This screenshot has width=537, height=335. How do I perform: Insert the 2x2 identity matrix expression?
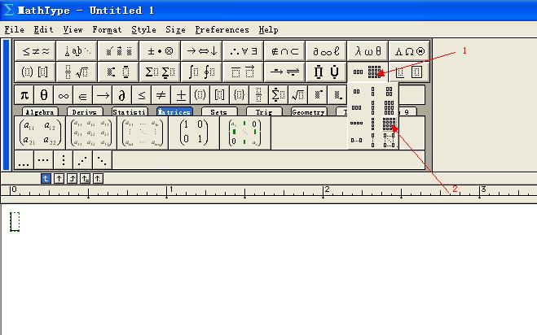[194, 133]
